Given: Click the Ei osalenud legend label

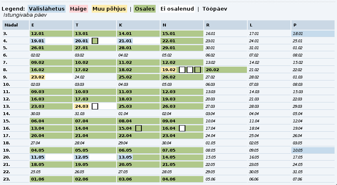Looking at the screenshot, I should point(177,9).
